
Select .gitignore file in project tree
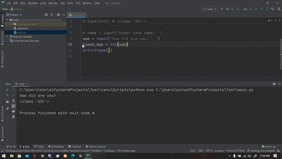22,28
